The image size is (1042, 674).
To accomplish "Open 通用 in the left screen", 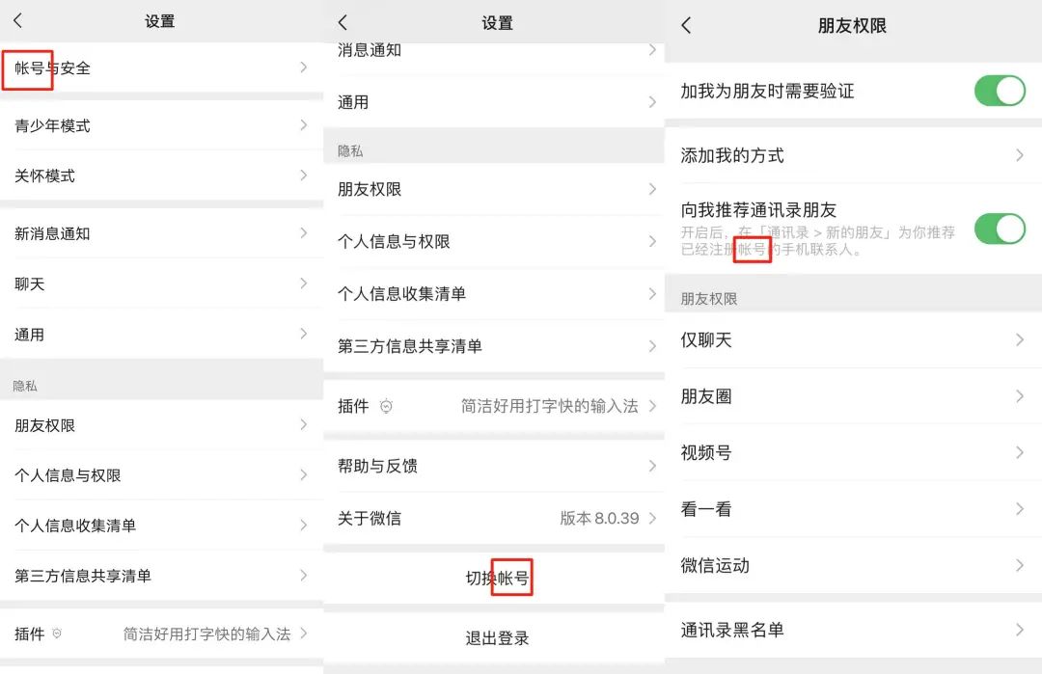I will pos(161,334).
